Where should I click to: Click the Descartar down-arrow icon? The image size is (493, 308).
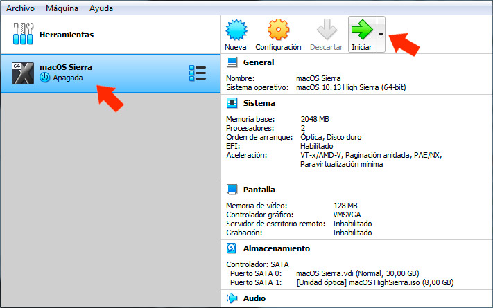(x=327, y=30)
